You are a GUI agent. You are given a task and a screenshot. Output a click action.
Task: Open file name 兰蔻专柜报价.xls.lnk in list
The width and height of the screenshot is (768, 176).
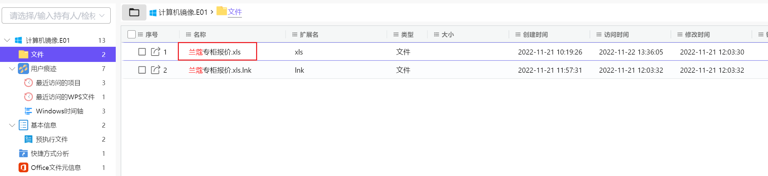tap(220, 70)
